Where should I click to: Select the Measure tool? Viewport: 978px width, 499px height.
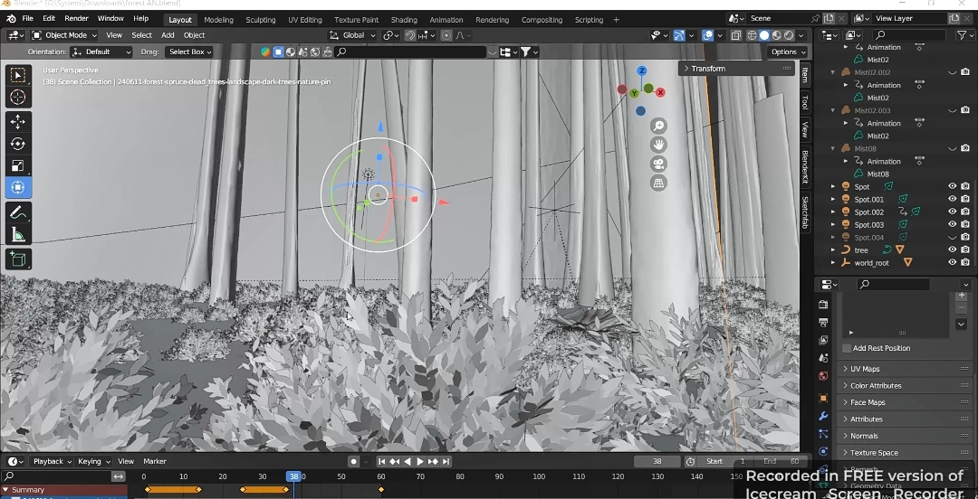coord(18,235)
